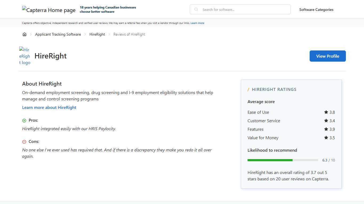This screenshot has width=364, height=204.
Task: Click the Value for Money star icon
Action: pos(326,138)
